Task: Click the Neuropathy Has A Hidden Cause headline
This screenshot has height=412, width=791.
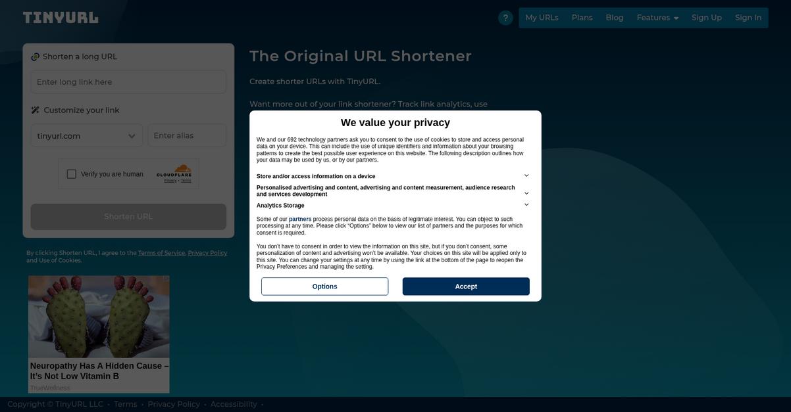Action: pos(99,371)
